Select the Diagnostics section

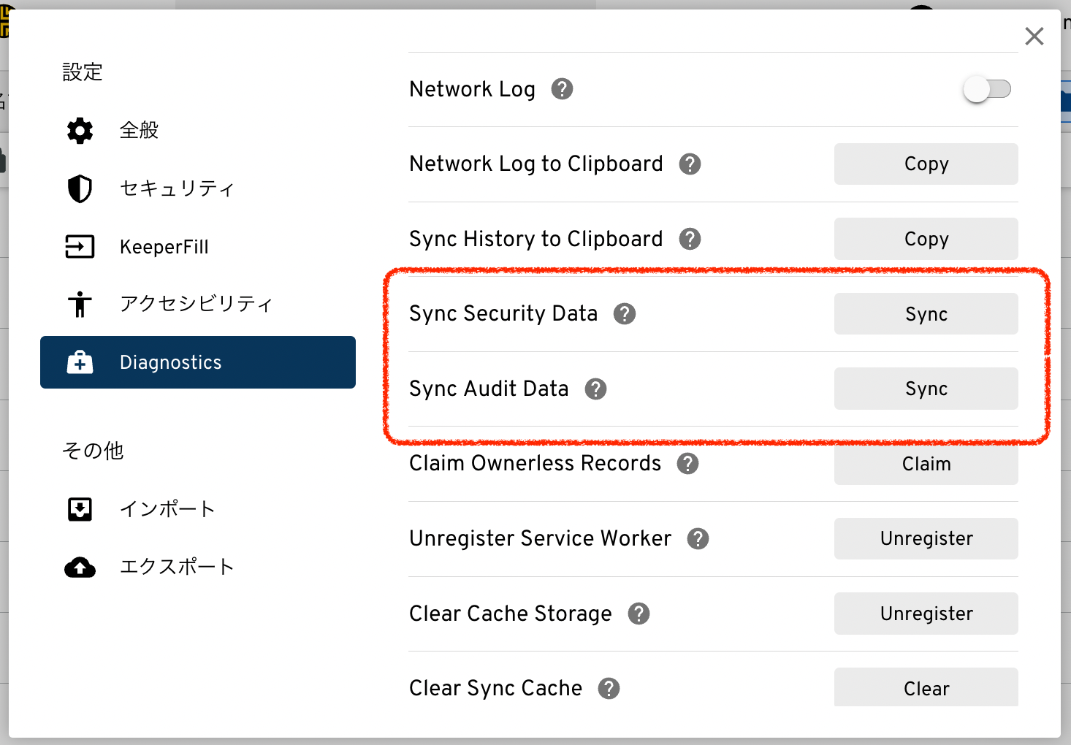pos(198,362)
